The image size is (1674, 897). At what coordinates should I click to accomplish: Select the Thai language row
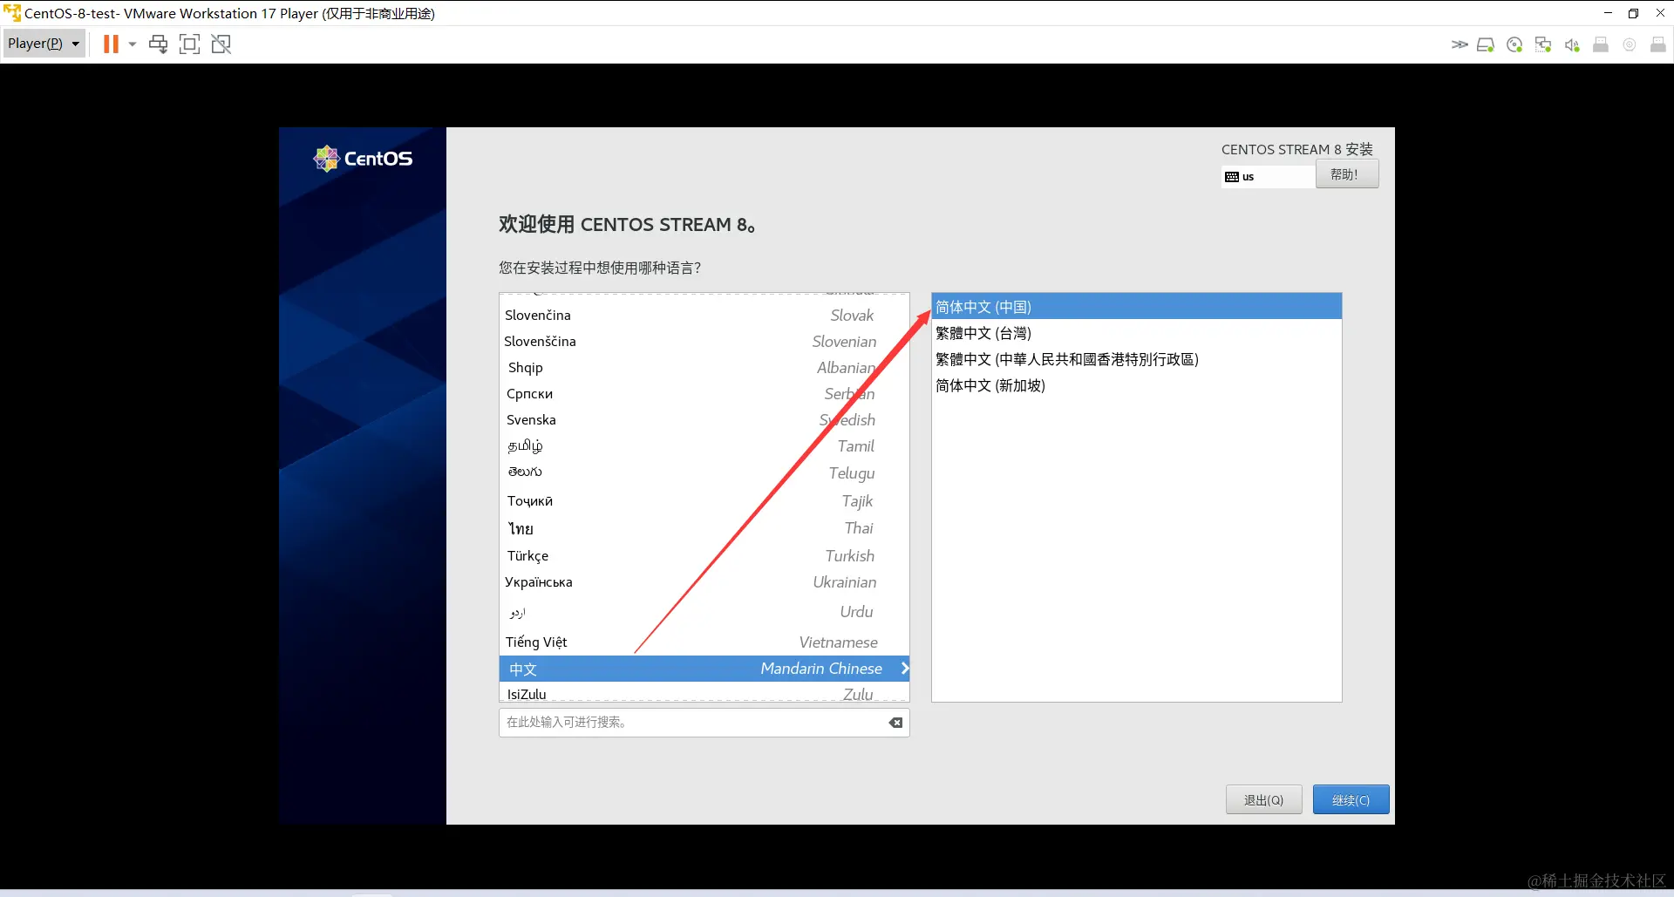(x=704, y=528)
